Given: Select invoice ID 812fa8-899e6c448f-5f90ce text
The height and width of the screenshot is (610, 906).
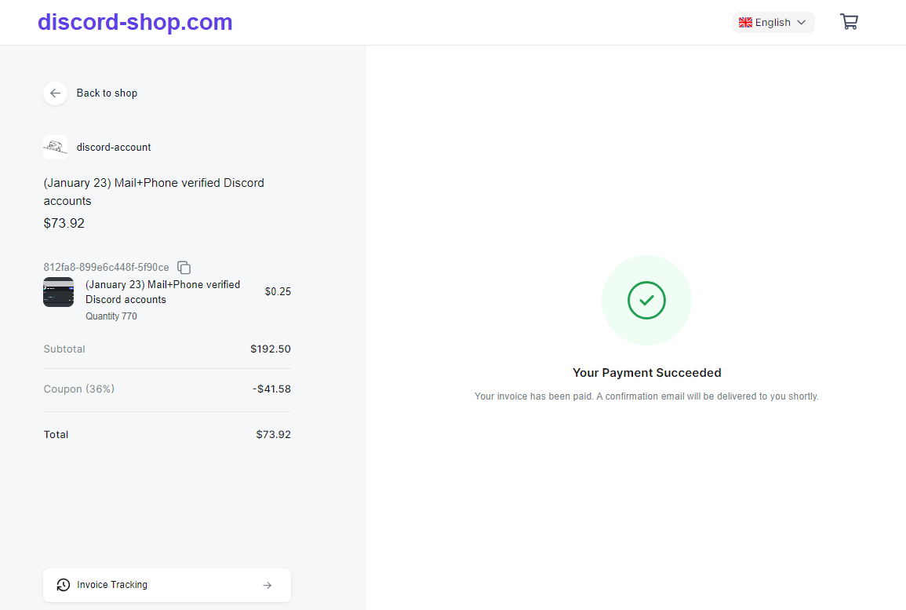Looking at the screenshot, I should [x=107, y=267].
